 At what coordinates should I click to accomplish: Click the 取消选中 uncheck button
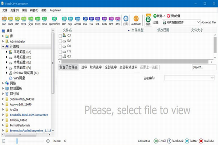pos(96,67)
